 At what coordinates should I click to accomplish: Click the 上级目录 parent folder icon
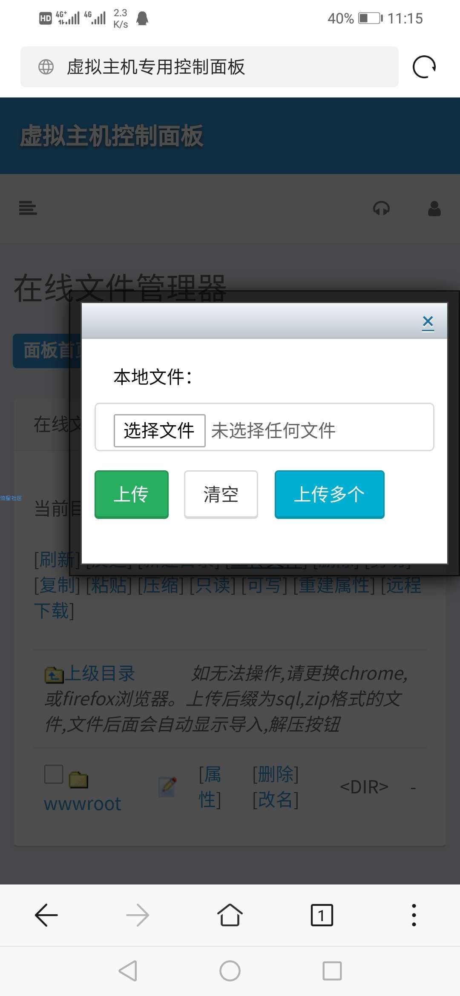tap(54, 674)
